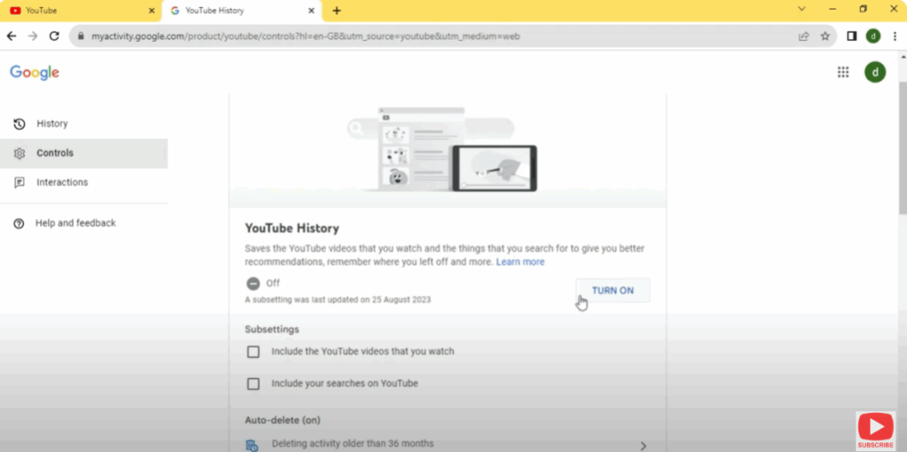Open Help and feedback in the left menu
The image size is (907, 452).
pyautogui.click(x=84, y=223)
